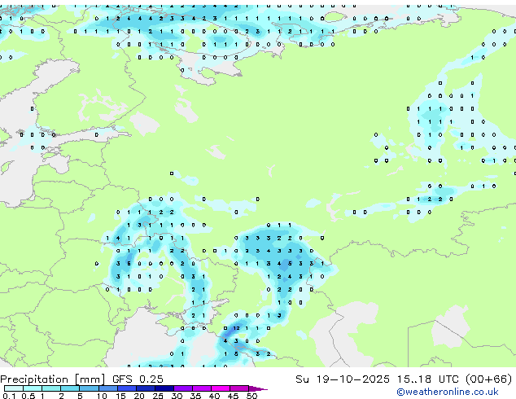
Task: Click the 15–20 mm legend color swatch
Action: [x=126, y=388]
